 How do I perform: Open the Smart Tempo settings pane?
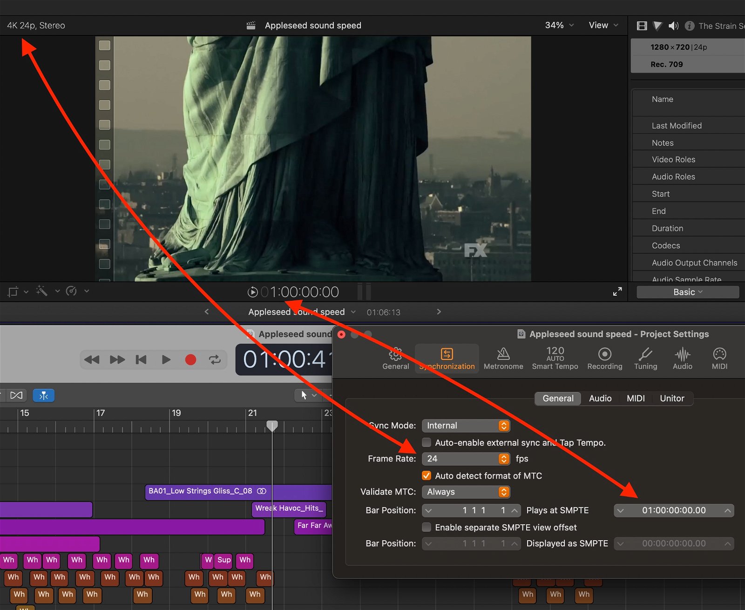pos(555,358)
